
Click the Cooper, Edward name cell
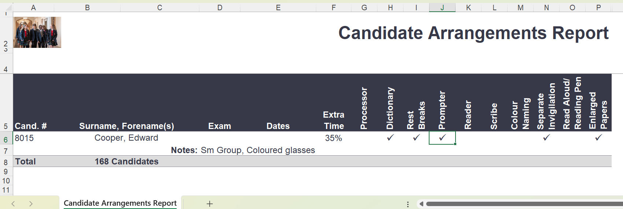(x=126, y=138)
